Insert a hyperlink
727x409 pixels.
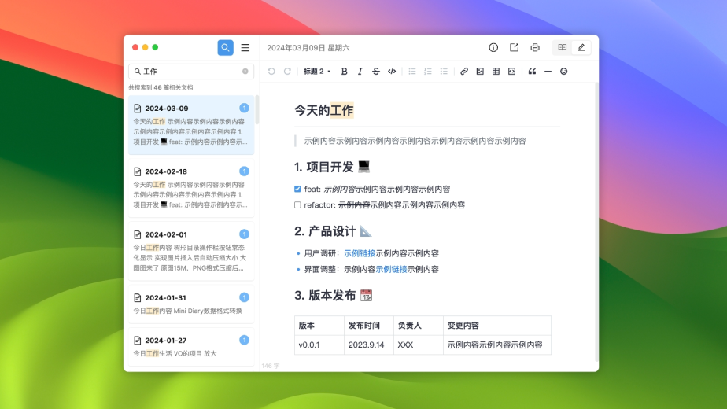[x=464, y=72]
